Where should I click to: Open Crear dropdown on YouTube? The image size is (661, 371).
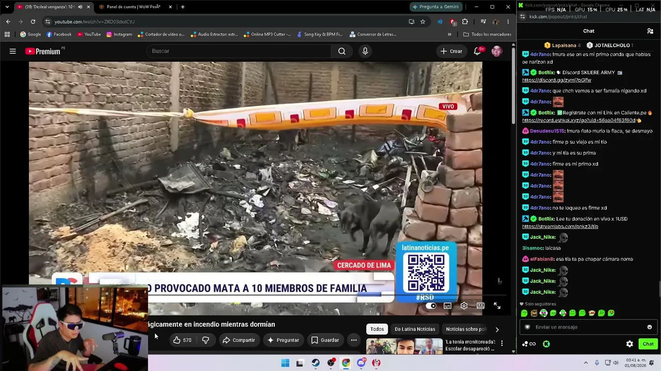[x=451, y=51]
